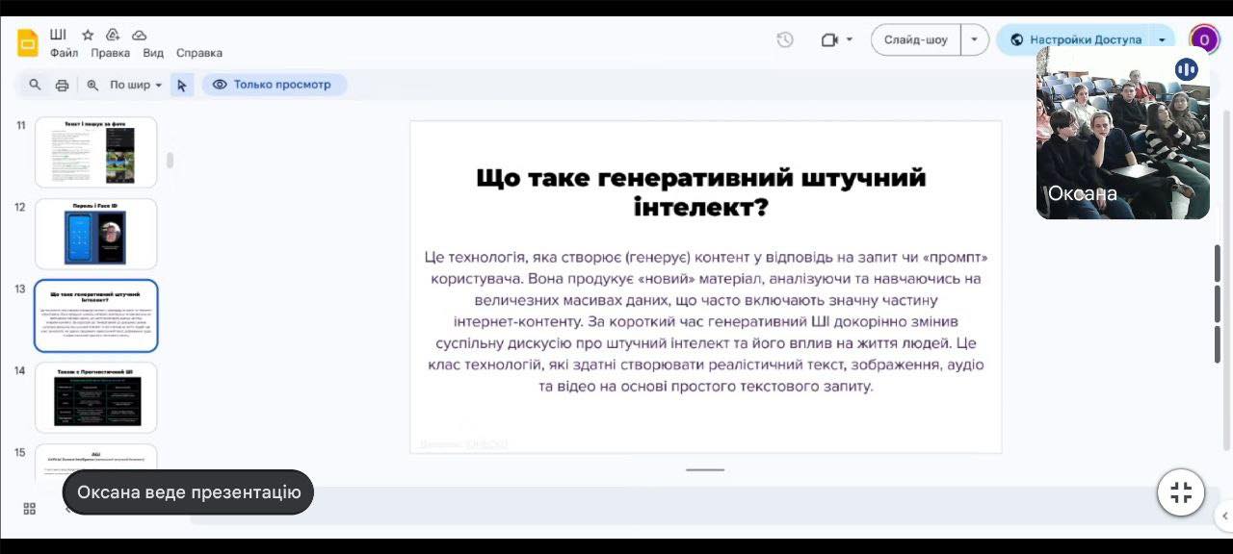Start the Слайд-шоу presentation
The width and height of the screenshot is (1233, 554).
pyautogui.click(x=915, y=39)
